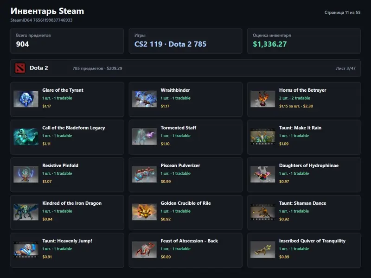Click the total items count 904 card

67,41
